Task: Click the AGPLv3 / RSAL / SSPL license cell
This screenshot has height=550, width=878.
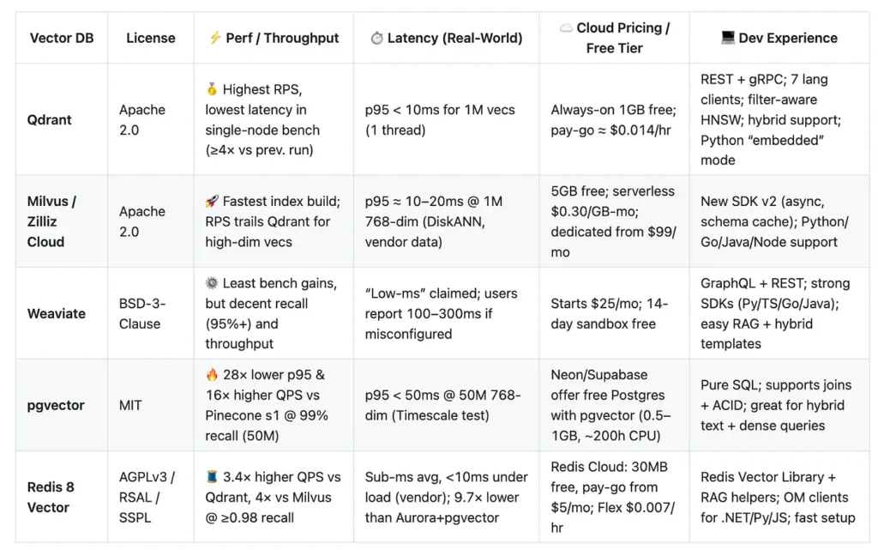Action: tap(147, 497)
